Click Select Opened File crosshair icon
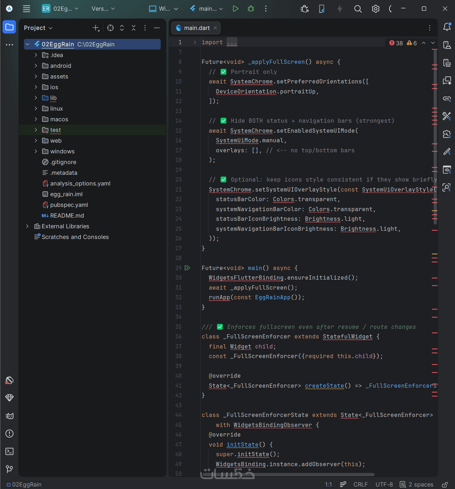 (x=110, y=28)
